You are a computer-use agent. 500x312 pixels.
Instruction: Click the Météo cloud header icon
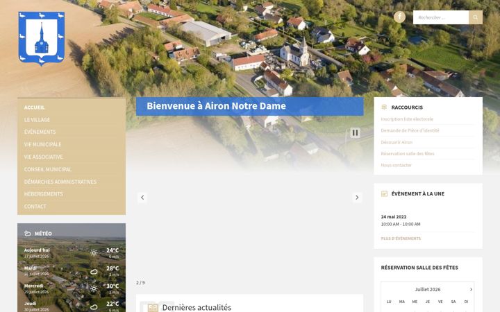[x=27, y=234]
